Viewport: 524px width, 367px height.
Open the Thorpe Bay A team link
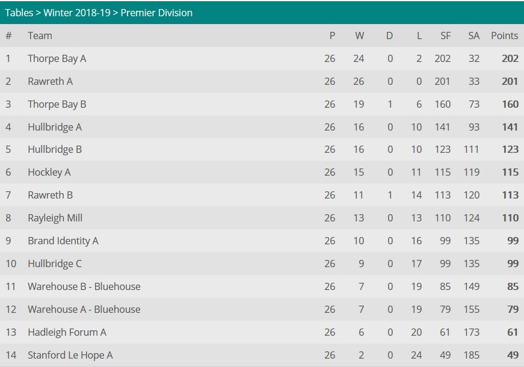coord(57,58)
